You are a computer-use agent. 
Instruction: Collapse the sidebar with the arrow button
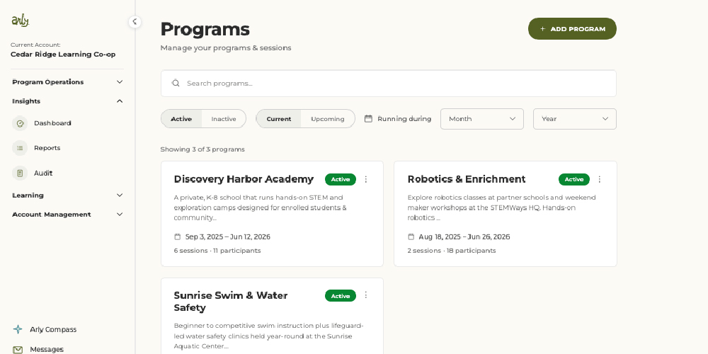click(x=135, y=22)
